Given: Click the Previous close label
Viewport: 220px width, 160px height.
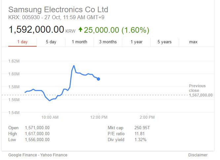Looking at the screenshot, I should (x=197, y=88).
